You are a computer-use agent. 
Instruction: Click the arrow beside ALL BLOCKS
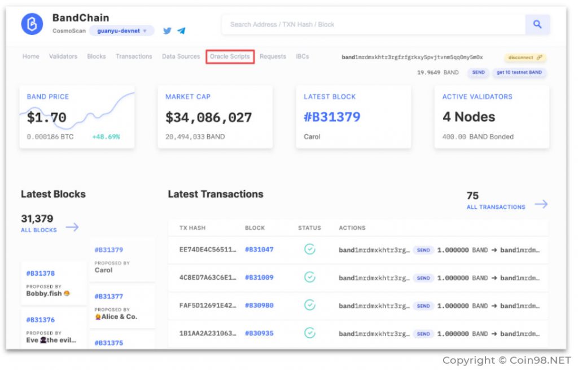(x=72, y=227)
